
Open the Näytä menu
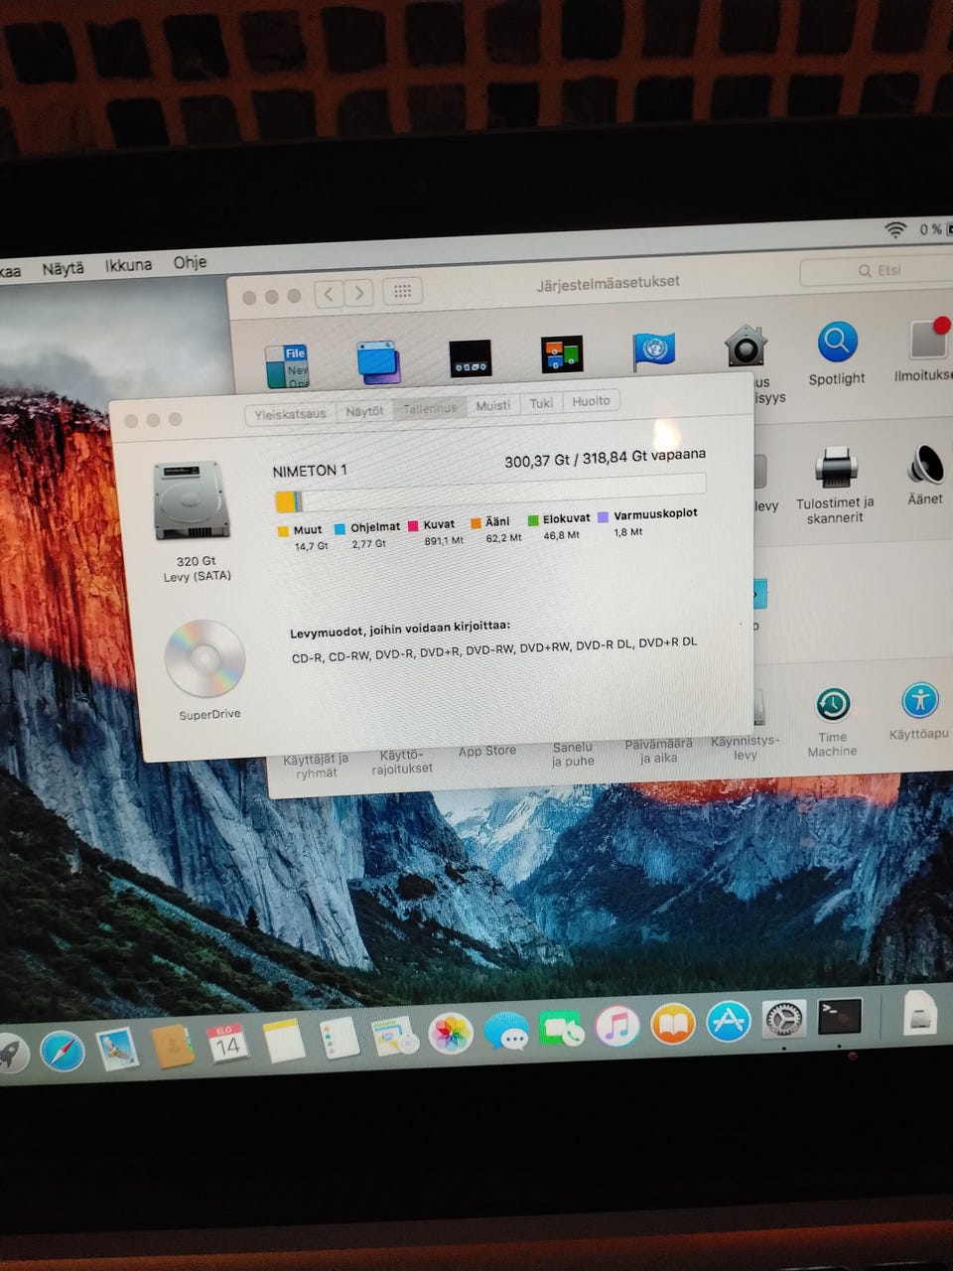[63, 268]
